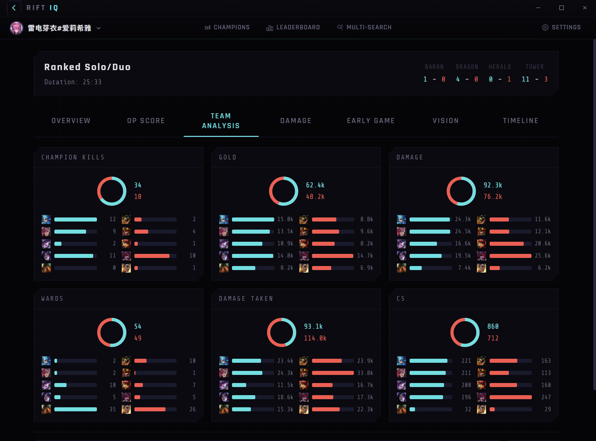Open the Damage tab
The height and width of the screenshot is (441, 596).
pos(296,121)
